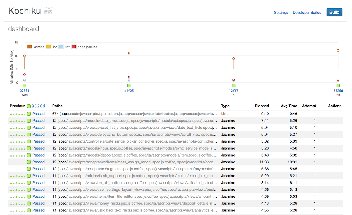
Task: Click status icon for item_tile_editor row
Action: coord(29,196)
